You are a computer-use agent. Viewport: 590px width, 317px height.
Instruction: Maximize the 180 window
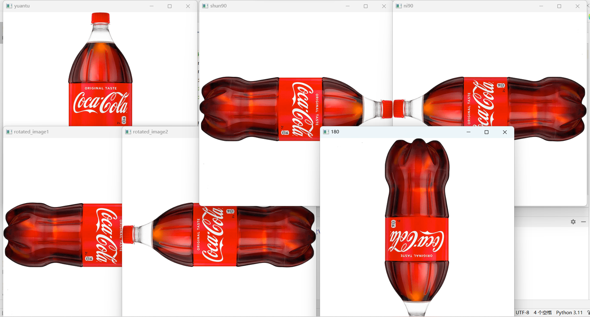[x=487, y=132]
